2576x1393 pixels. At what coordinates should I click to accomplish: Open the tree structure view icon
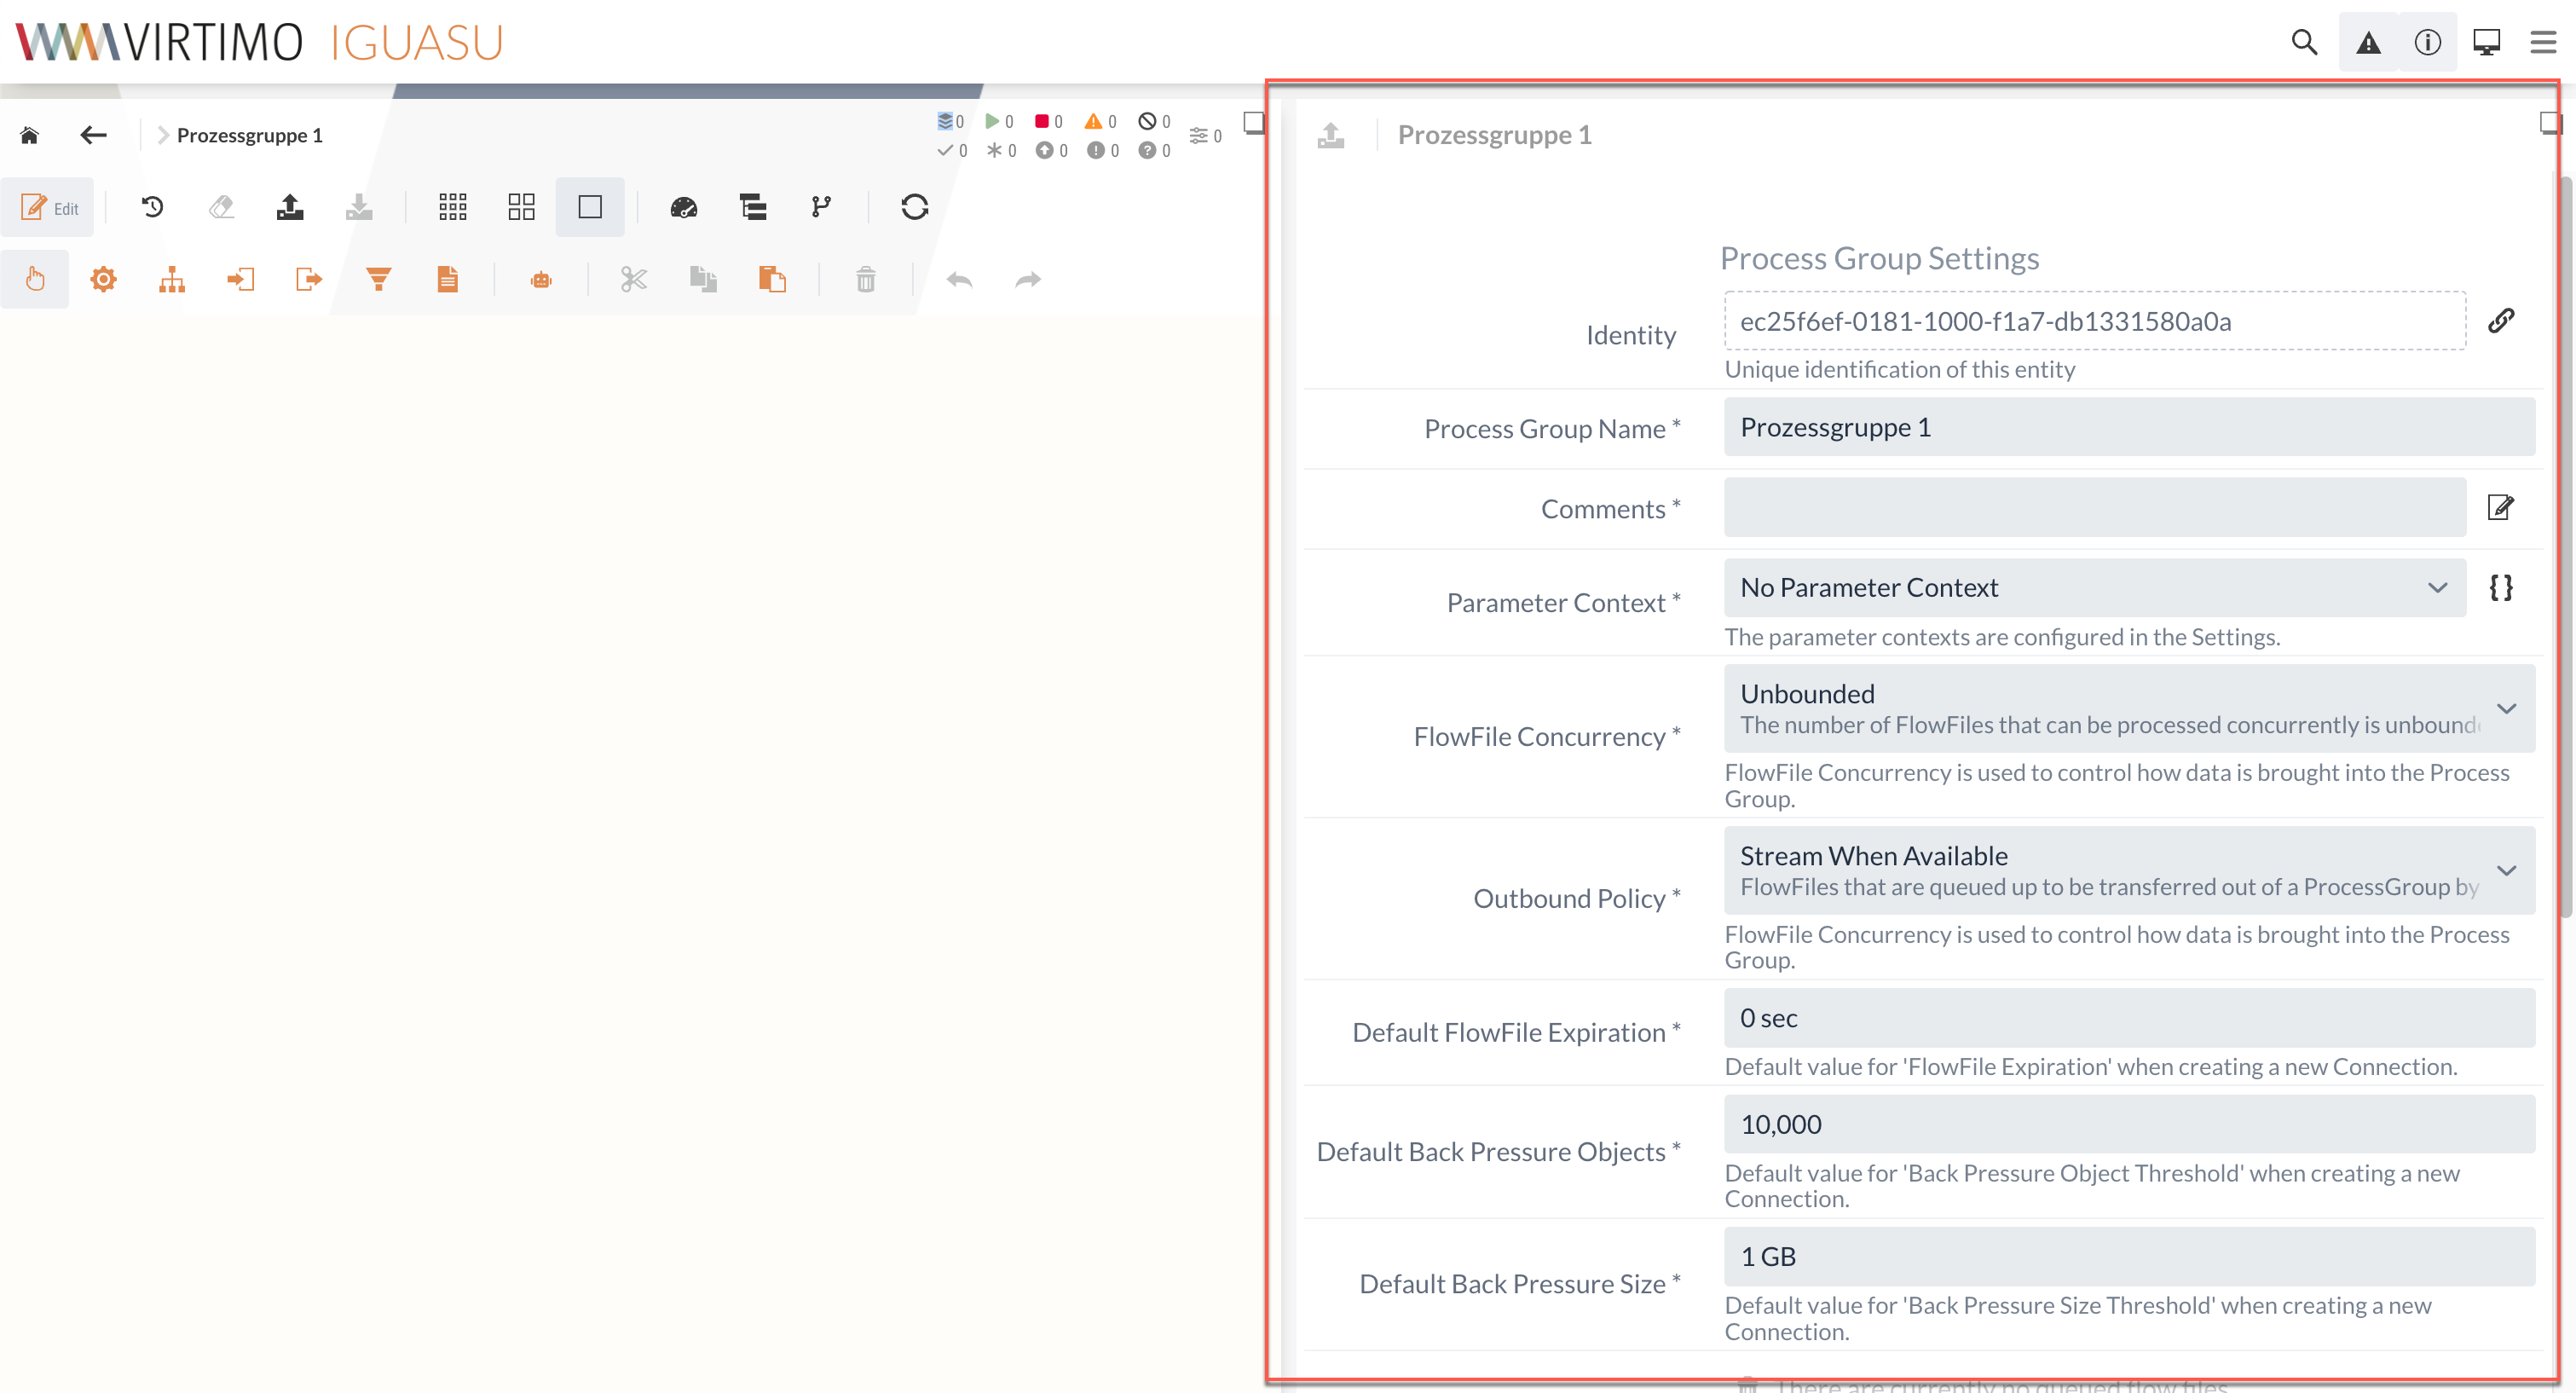tap(753, 207)
